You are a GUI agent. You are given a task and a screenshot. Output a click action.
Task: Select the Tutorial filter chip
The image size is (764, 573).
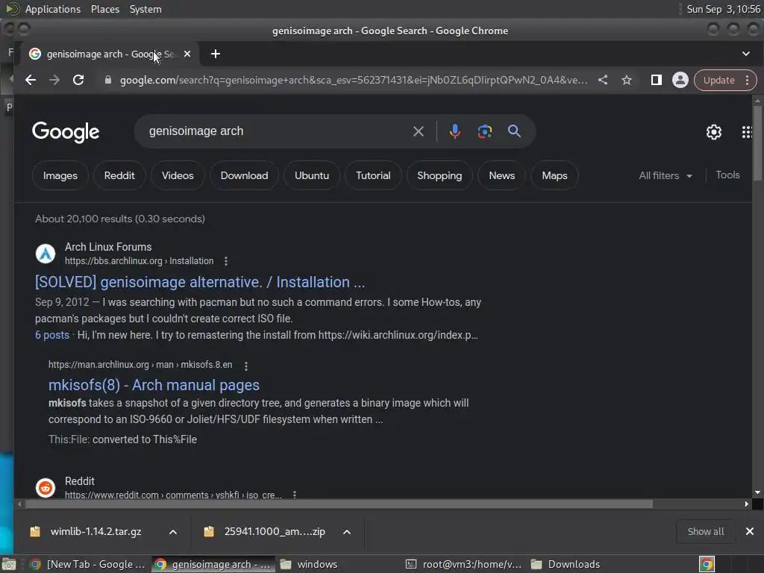click(373, 175)
